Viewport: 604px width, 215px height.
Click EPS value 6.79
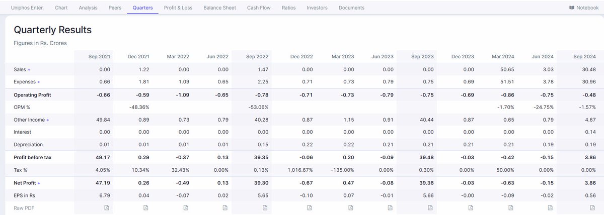click(104, 195)
